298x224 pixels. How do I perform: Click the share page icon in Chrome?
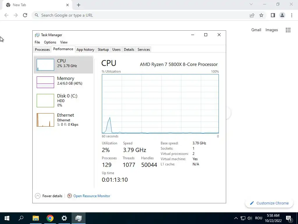coord(252,15)
